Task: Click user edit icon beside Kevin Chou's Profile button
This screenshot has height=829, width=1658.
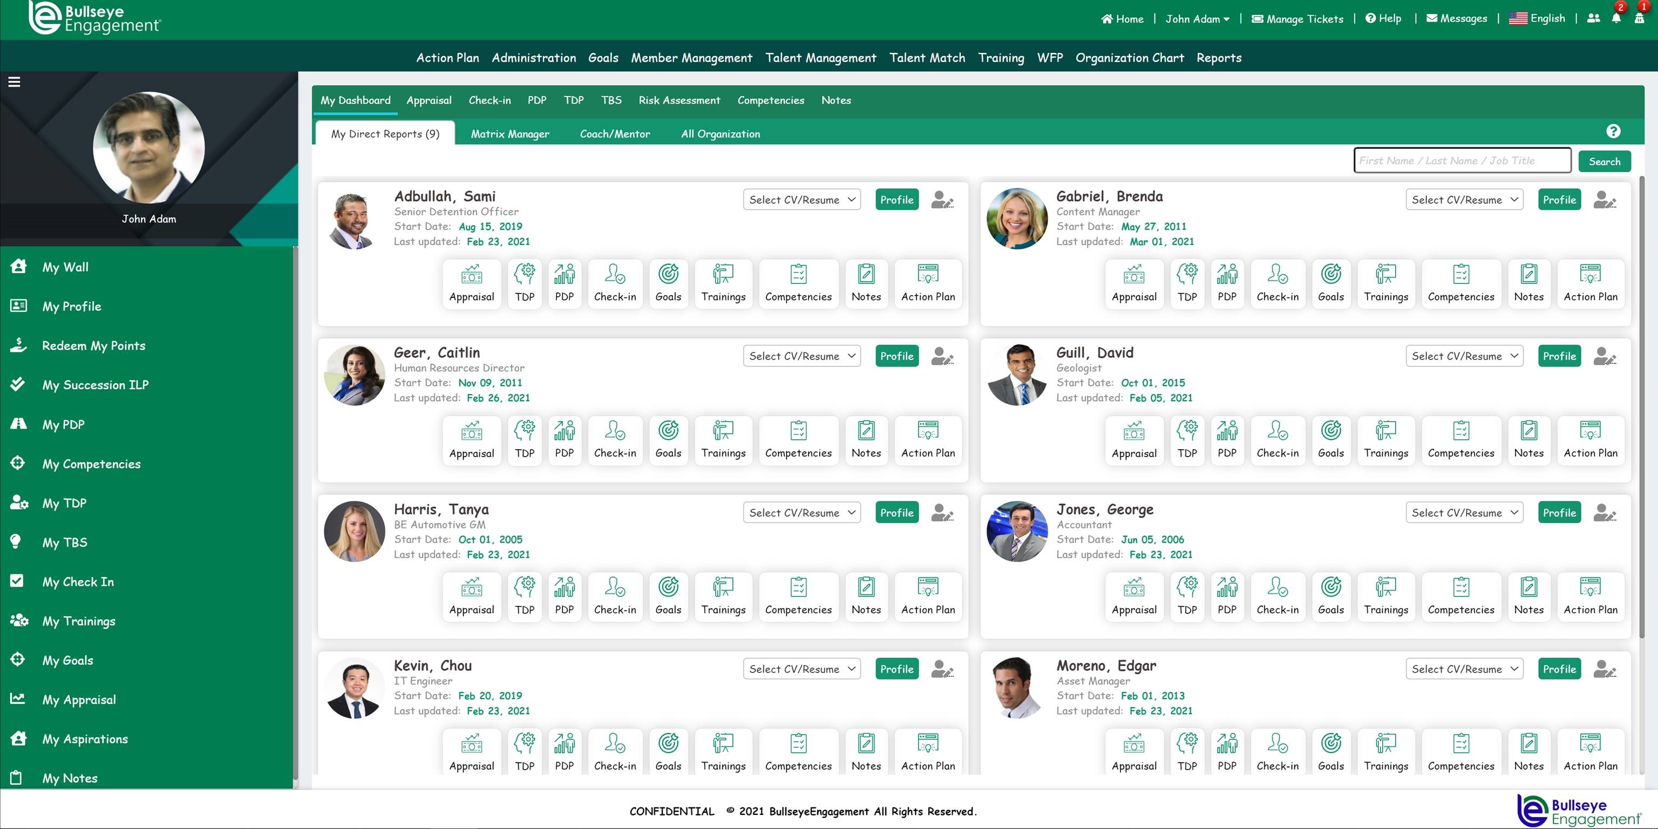Action: click(x=942, y=669)
